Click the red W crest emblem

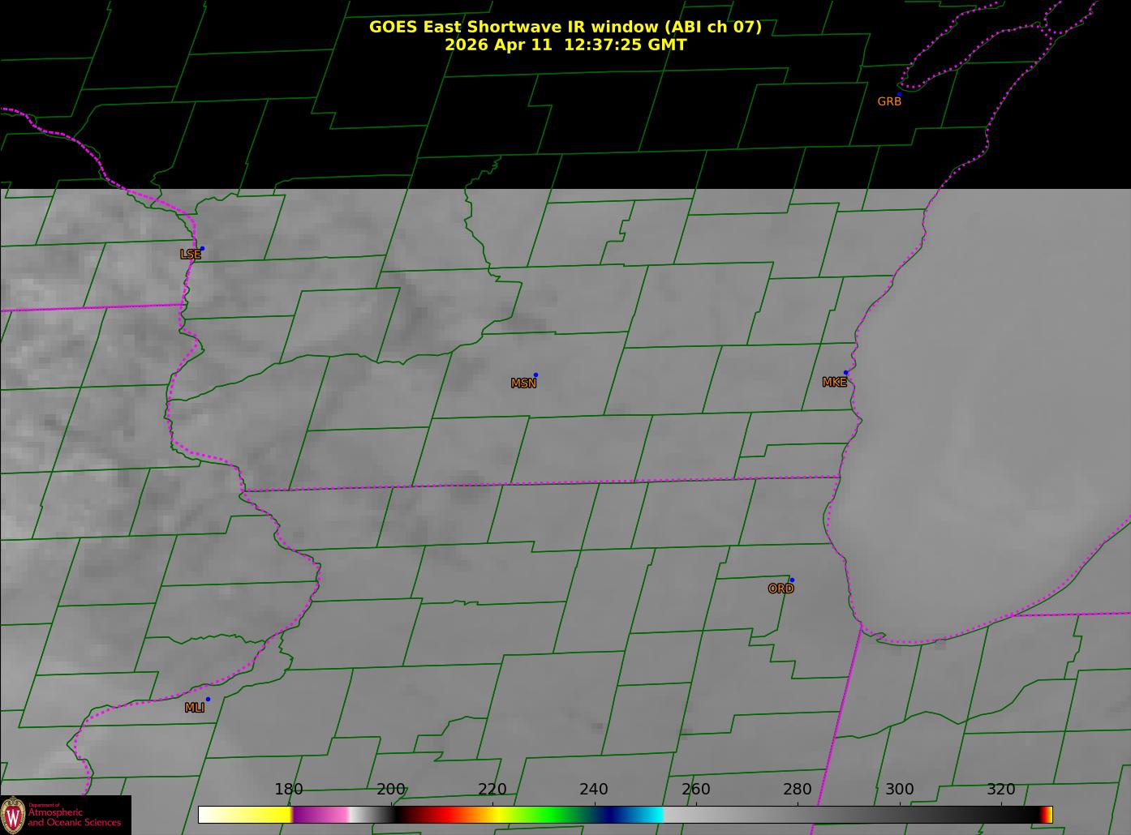click(13, 815)
